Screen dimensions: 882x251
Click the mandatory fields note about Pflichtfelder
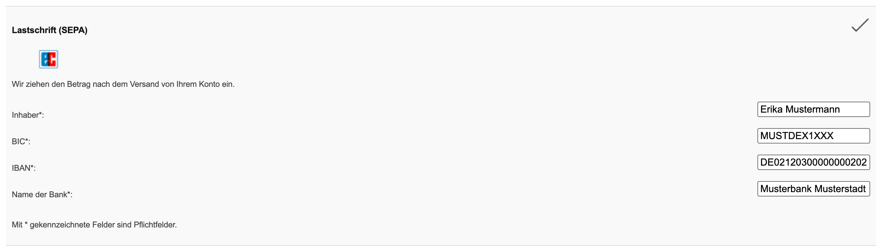(x=94, y=225)
